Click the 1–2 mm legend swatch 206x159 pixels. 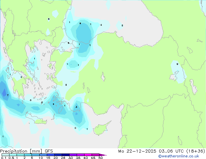[x=20, y=155]
